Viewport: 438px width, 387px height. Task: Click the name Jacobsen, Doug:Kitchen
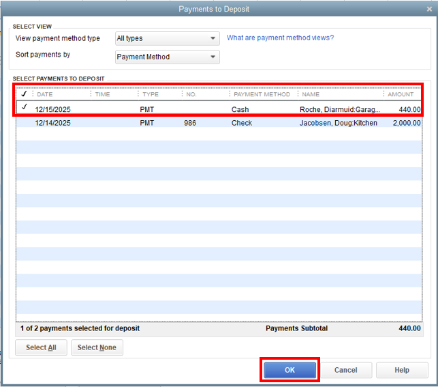pos(339,123)
